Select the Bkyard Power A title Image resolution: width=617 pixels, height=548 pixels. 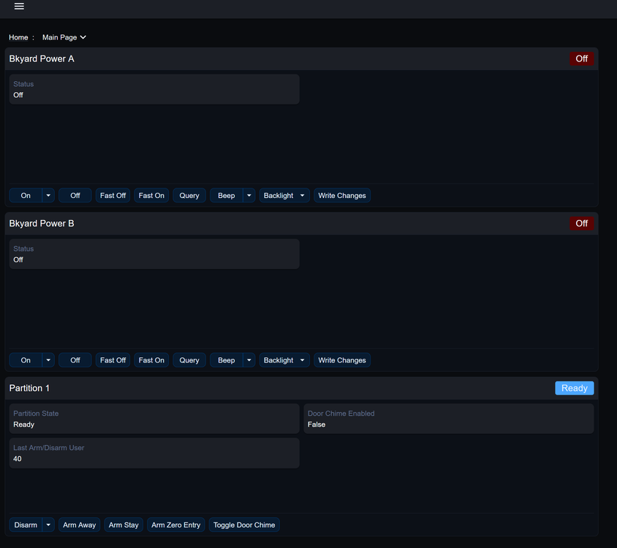pos(42,59)
